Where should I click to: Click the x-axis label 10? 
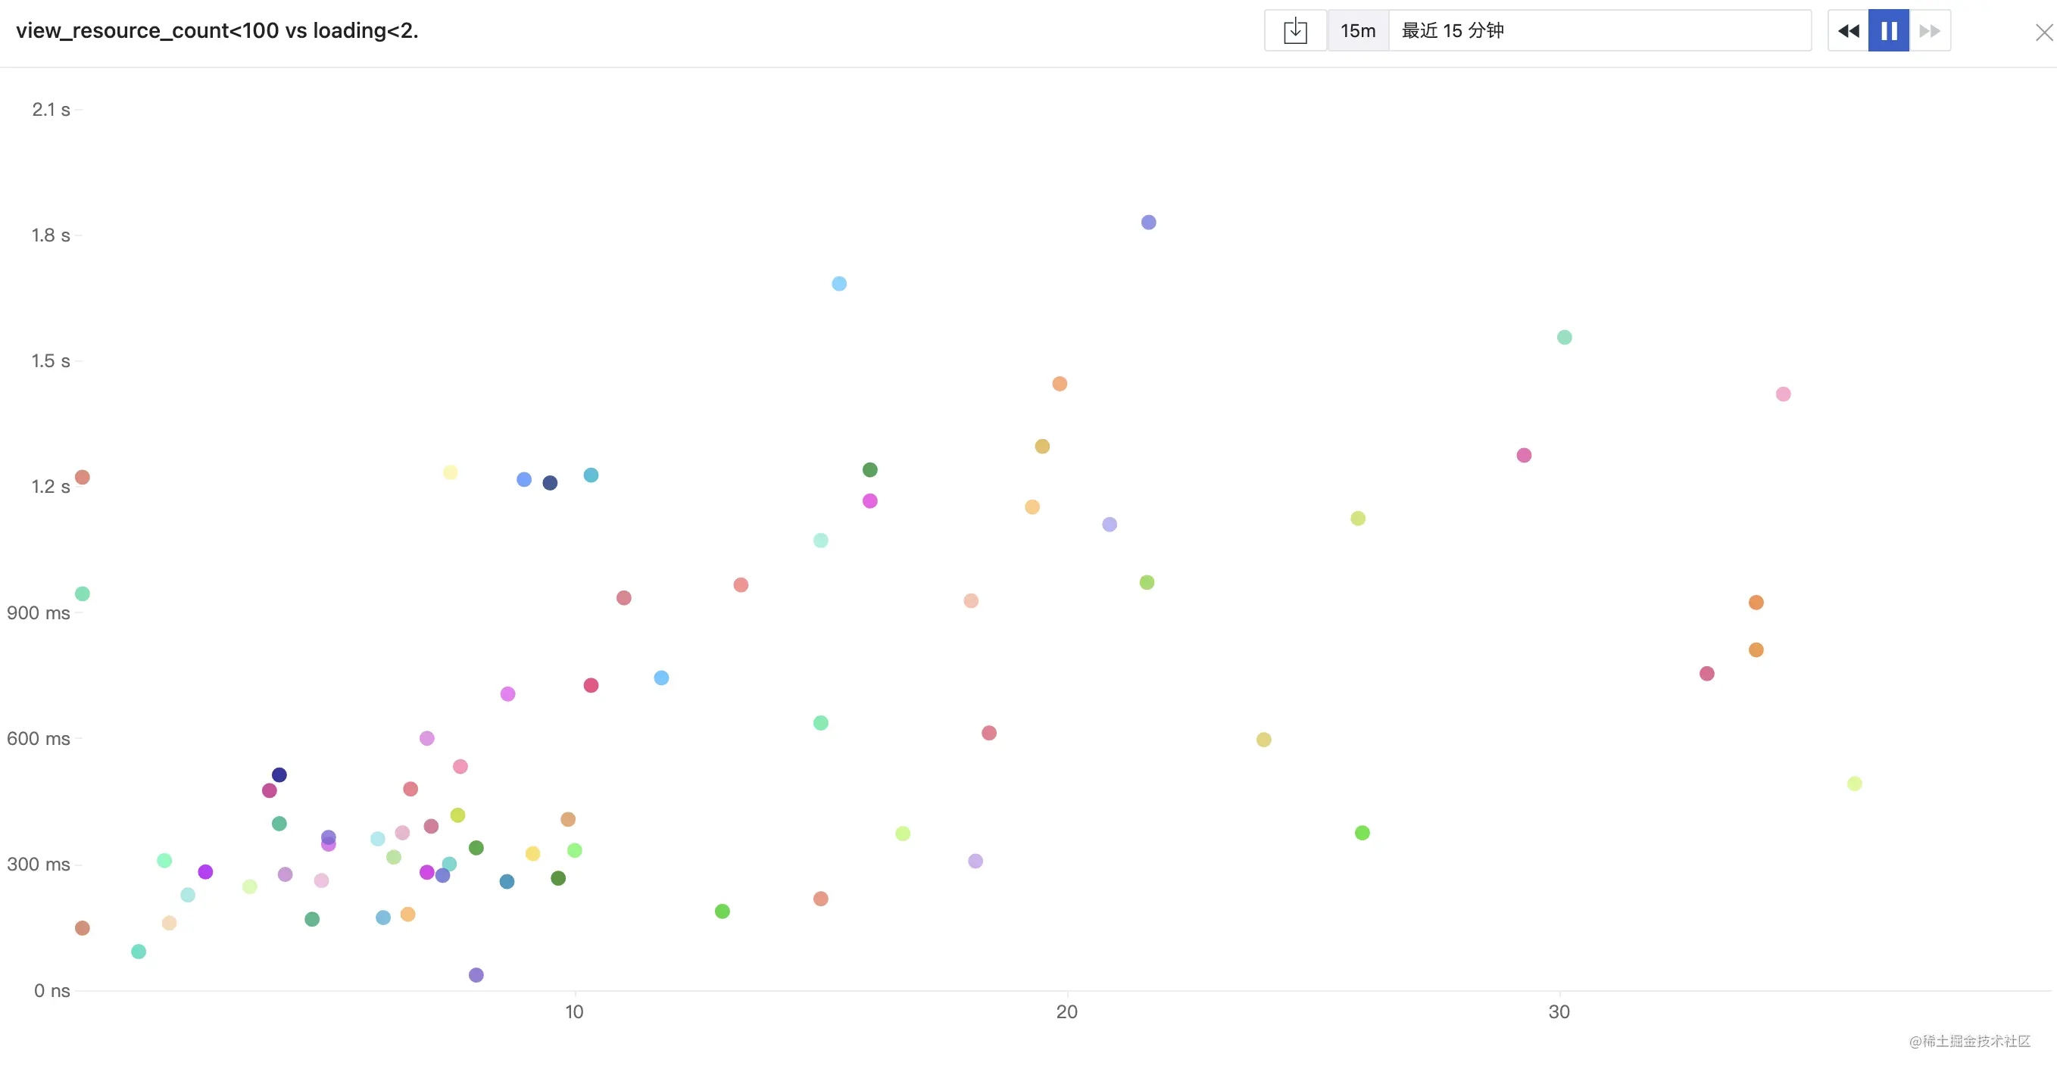(574, 1012)
